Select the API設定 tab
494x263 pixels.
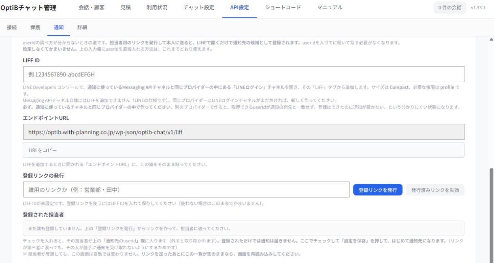[239, 8]
